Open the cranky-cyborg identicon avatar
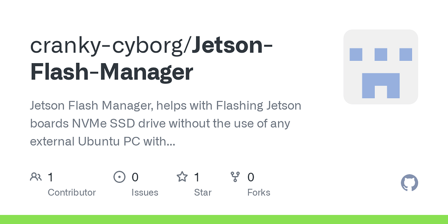Image resolution: width=448 pixels, height=224 pixels. [380, 67]
